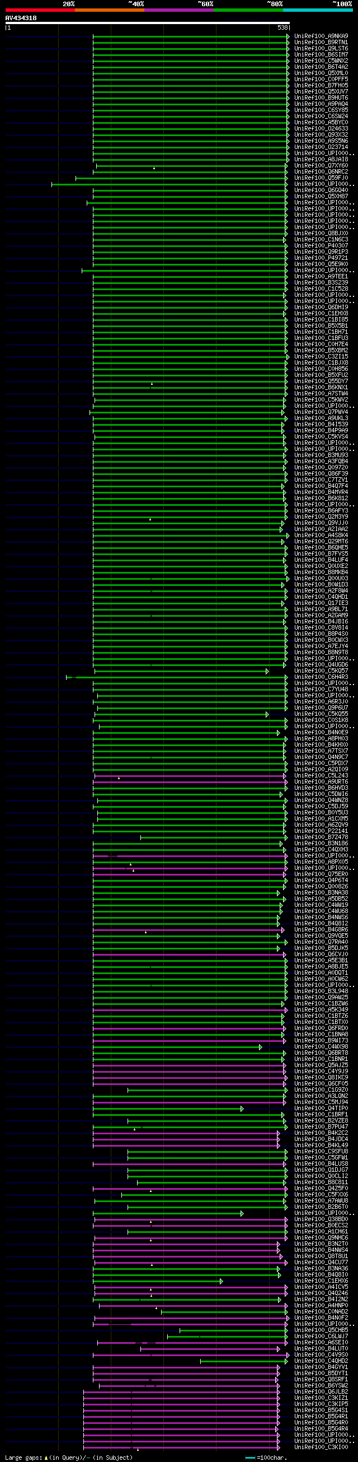The height and width of the screenshot is (1462, 358).
Task: Select hit label UniRef100_A7STW4
Action: [x=321, y=394]
